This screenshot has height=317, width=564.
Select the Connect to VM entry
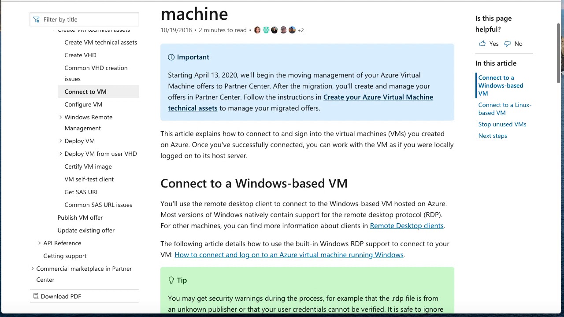[x=98, y=92]
